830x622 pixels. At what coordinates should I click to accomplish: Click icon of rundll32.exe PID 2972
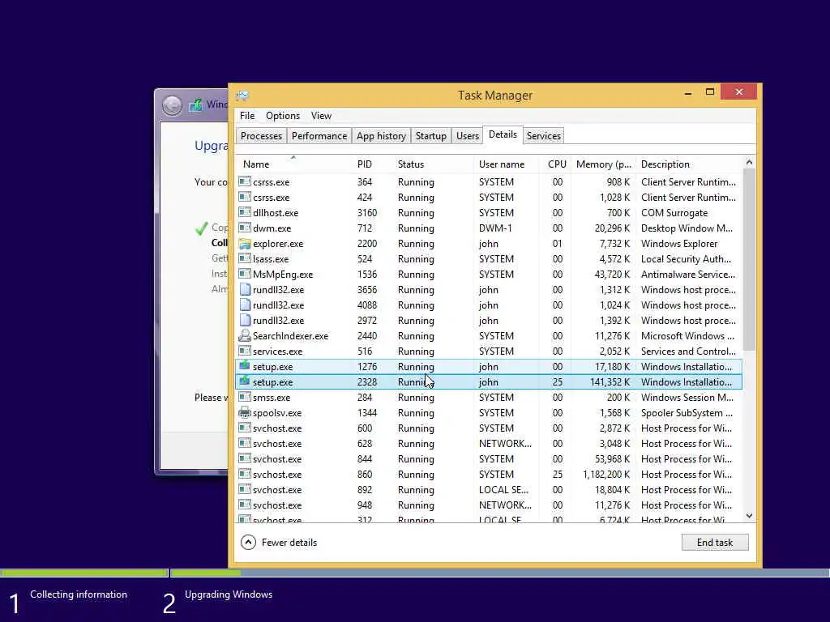point(245,321)
